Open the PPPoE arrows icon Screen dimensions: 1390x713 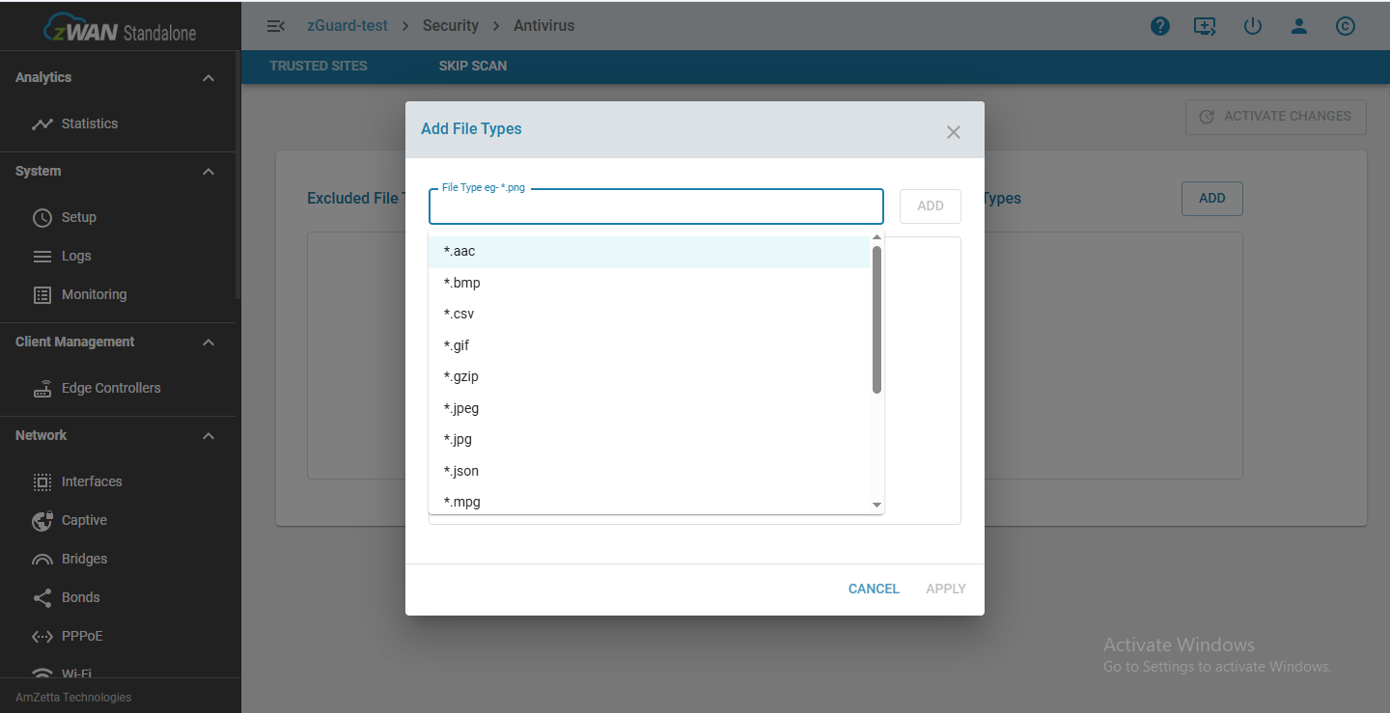pos(42,635)
